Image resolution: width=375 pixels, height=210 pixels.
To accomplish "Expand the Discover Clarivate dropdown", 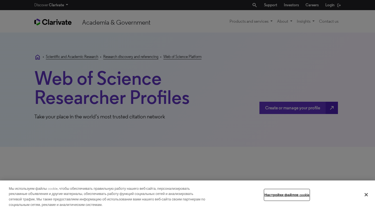I will click(x=51, y=5).
